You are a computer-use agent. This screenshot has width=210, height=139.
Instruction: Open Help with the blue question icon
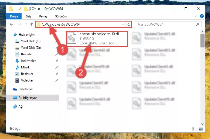[202, 16]
